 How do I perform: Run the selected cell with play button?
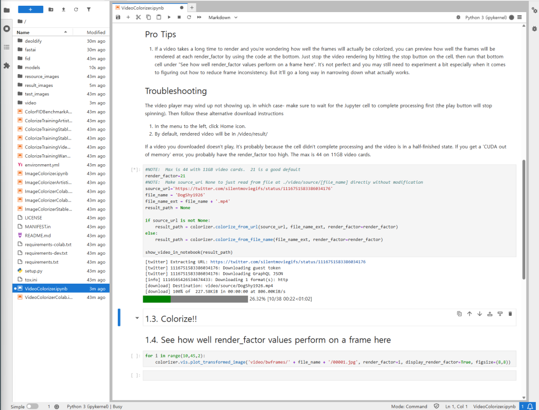169,17
